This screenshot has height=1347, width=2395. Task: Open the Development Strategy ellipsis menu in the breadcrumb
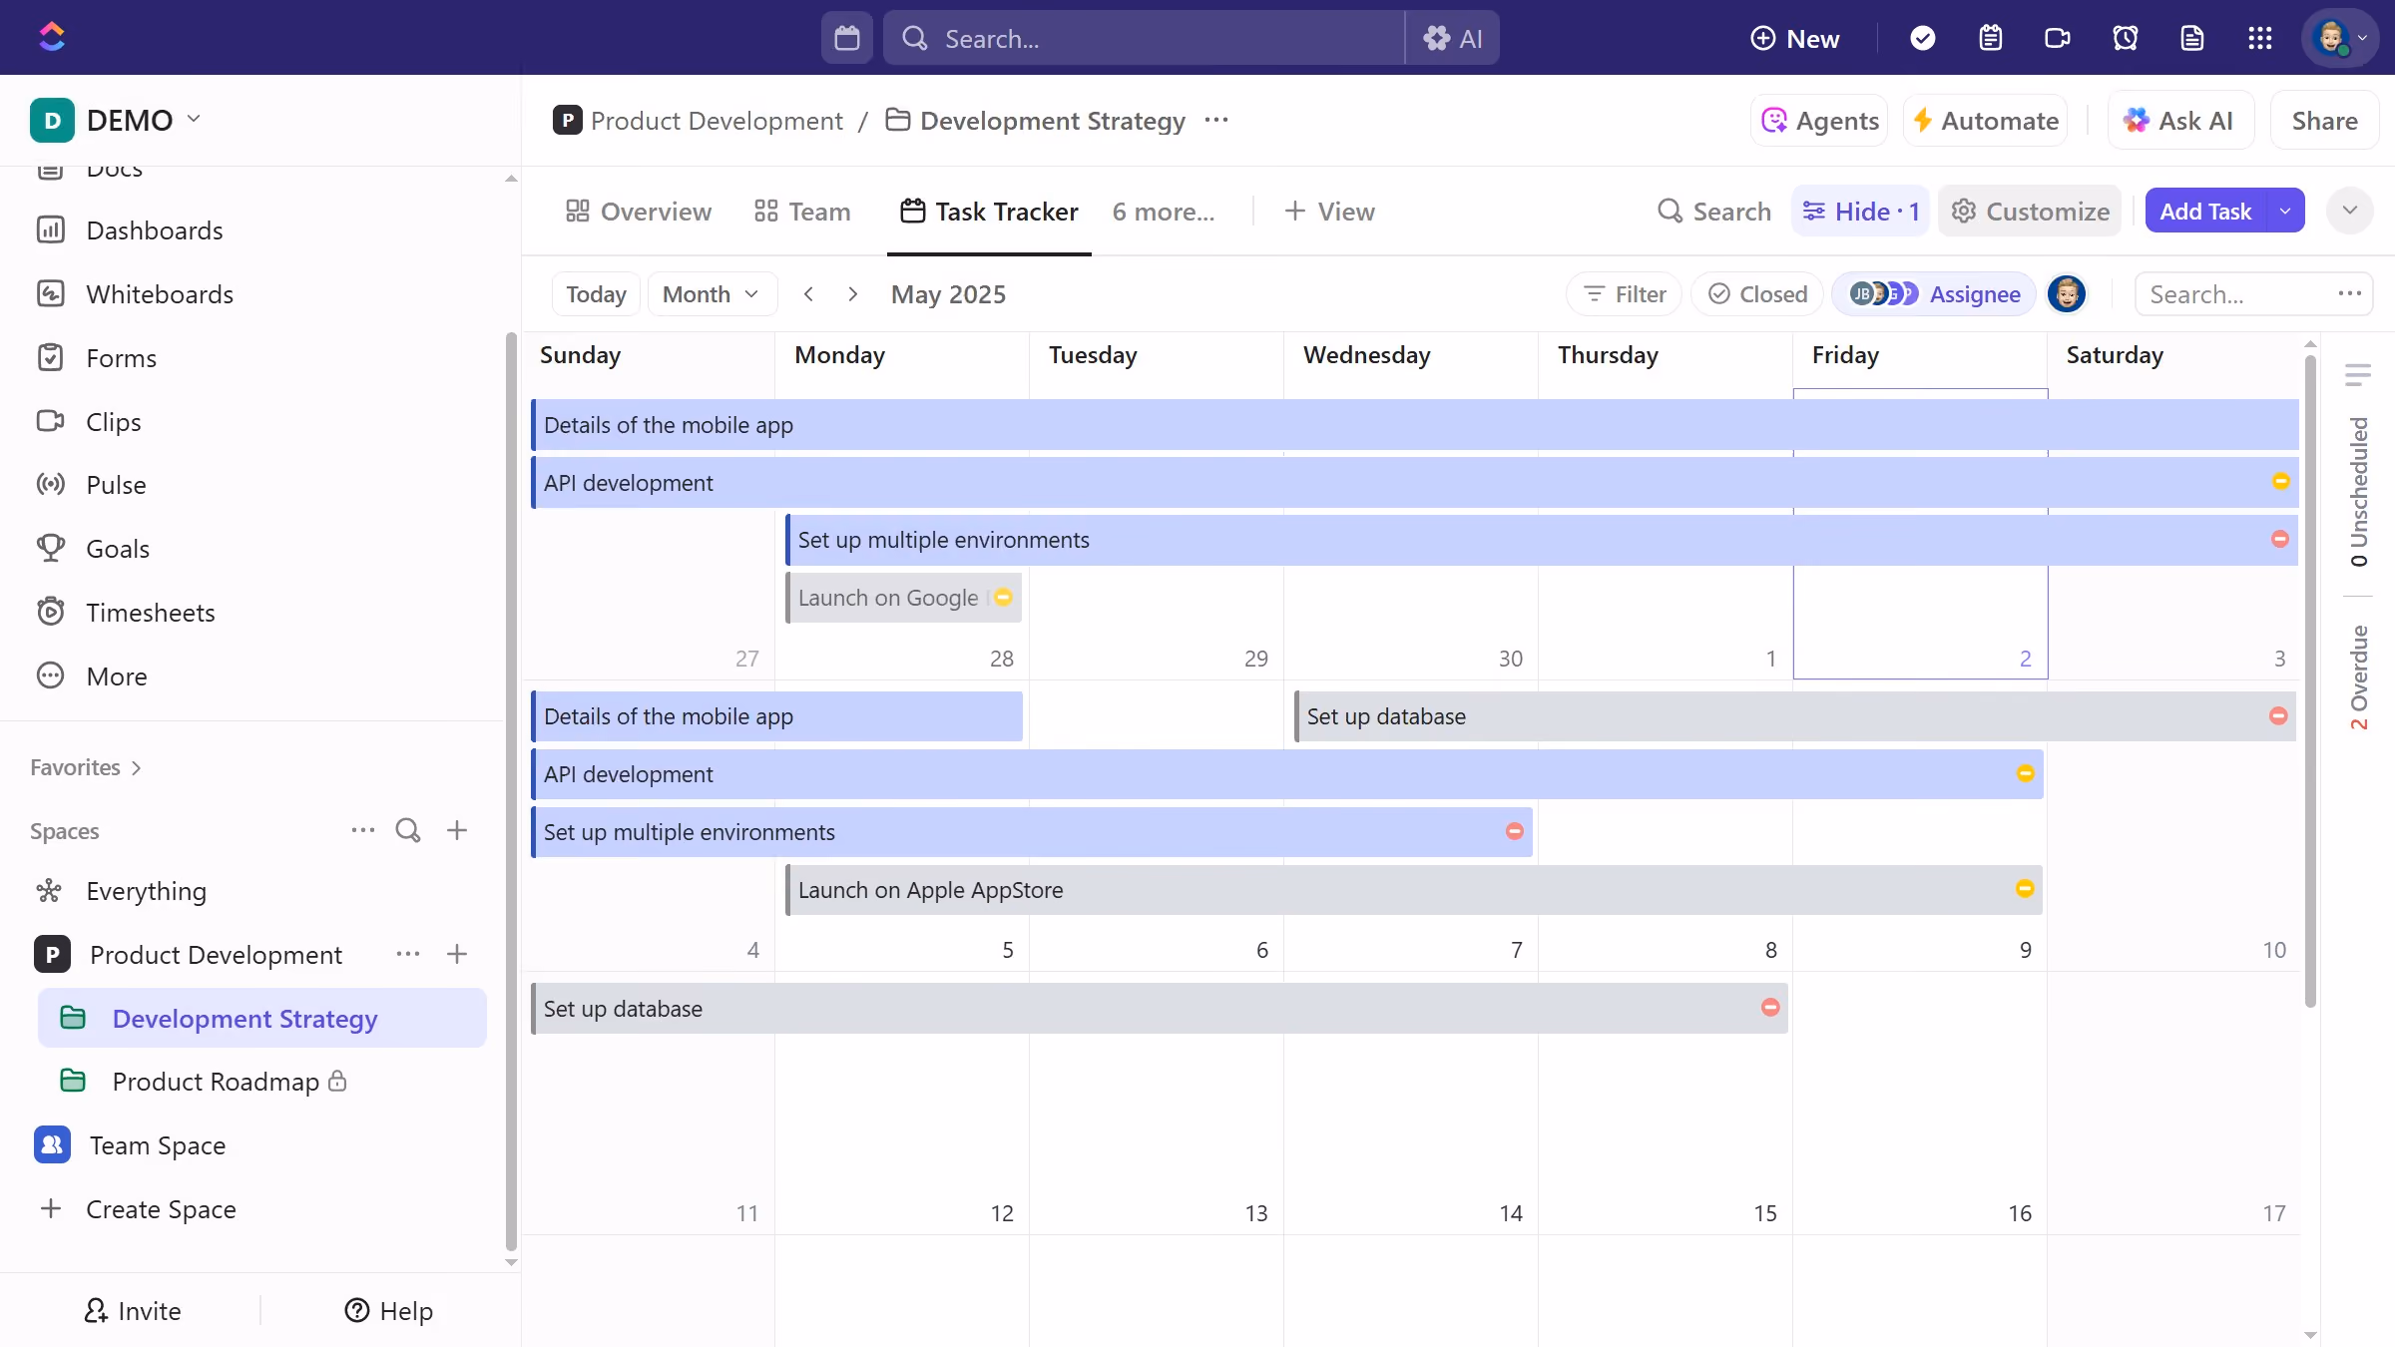[x=1216, y=121]
